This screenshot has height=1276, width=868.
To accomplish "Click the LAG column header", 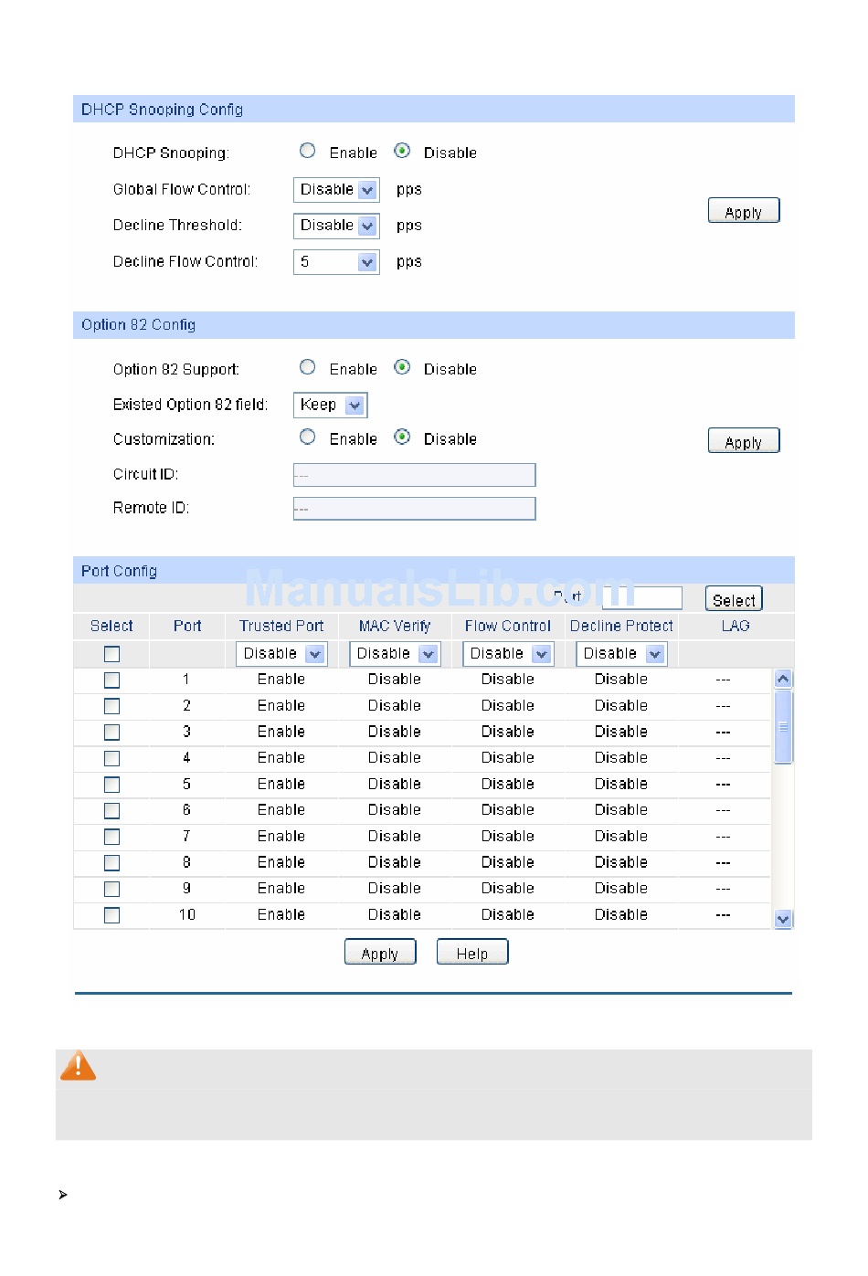I will (736, 626).
